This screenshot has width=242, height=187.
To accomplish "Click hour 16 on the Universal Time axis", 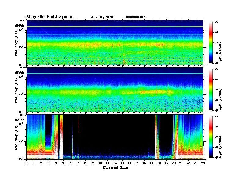I will point(144,163).
